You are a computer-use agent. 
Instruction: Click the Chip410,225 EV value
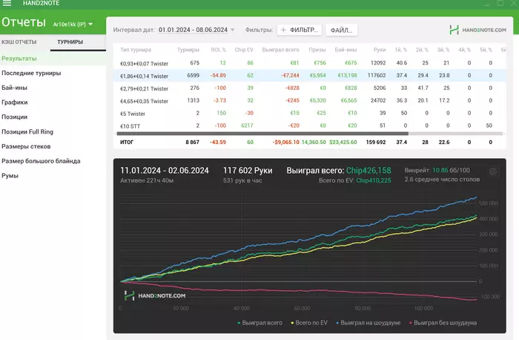374,180
